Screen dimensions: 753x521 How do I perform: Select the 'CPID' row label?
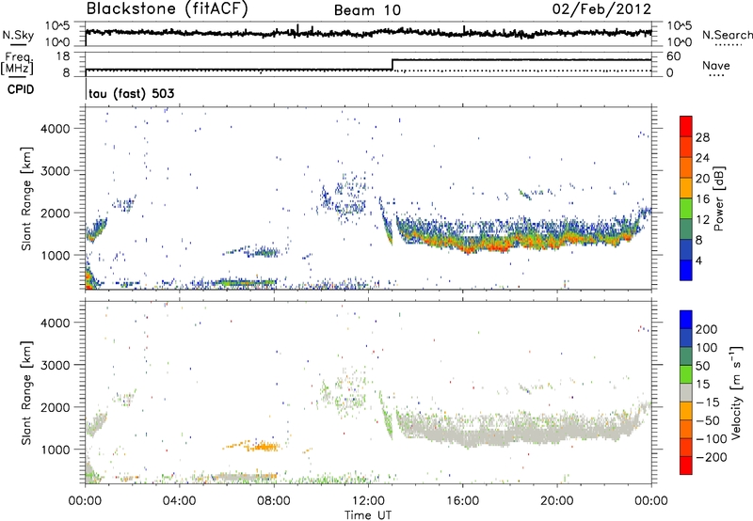pyautogui.click(x=21, y=89)
